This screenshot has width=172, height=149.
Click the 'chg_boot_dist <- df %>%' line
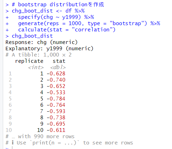[x=48, y=11]
